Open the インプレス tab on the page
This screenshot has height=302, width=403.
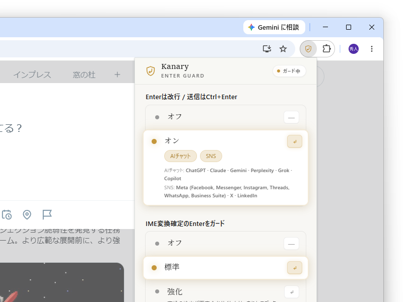(32, 74)
